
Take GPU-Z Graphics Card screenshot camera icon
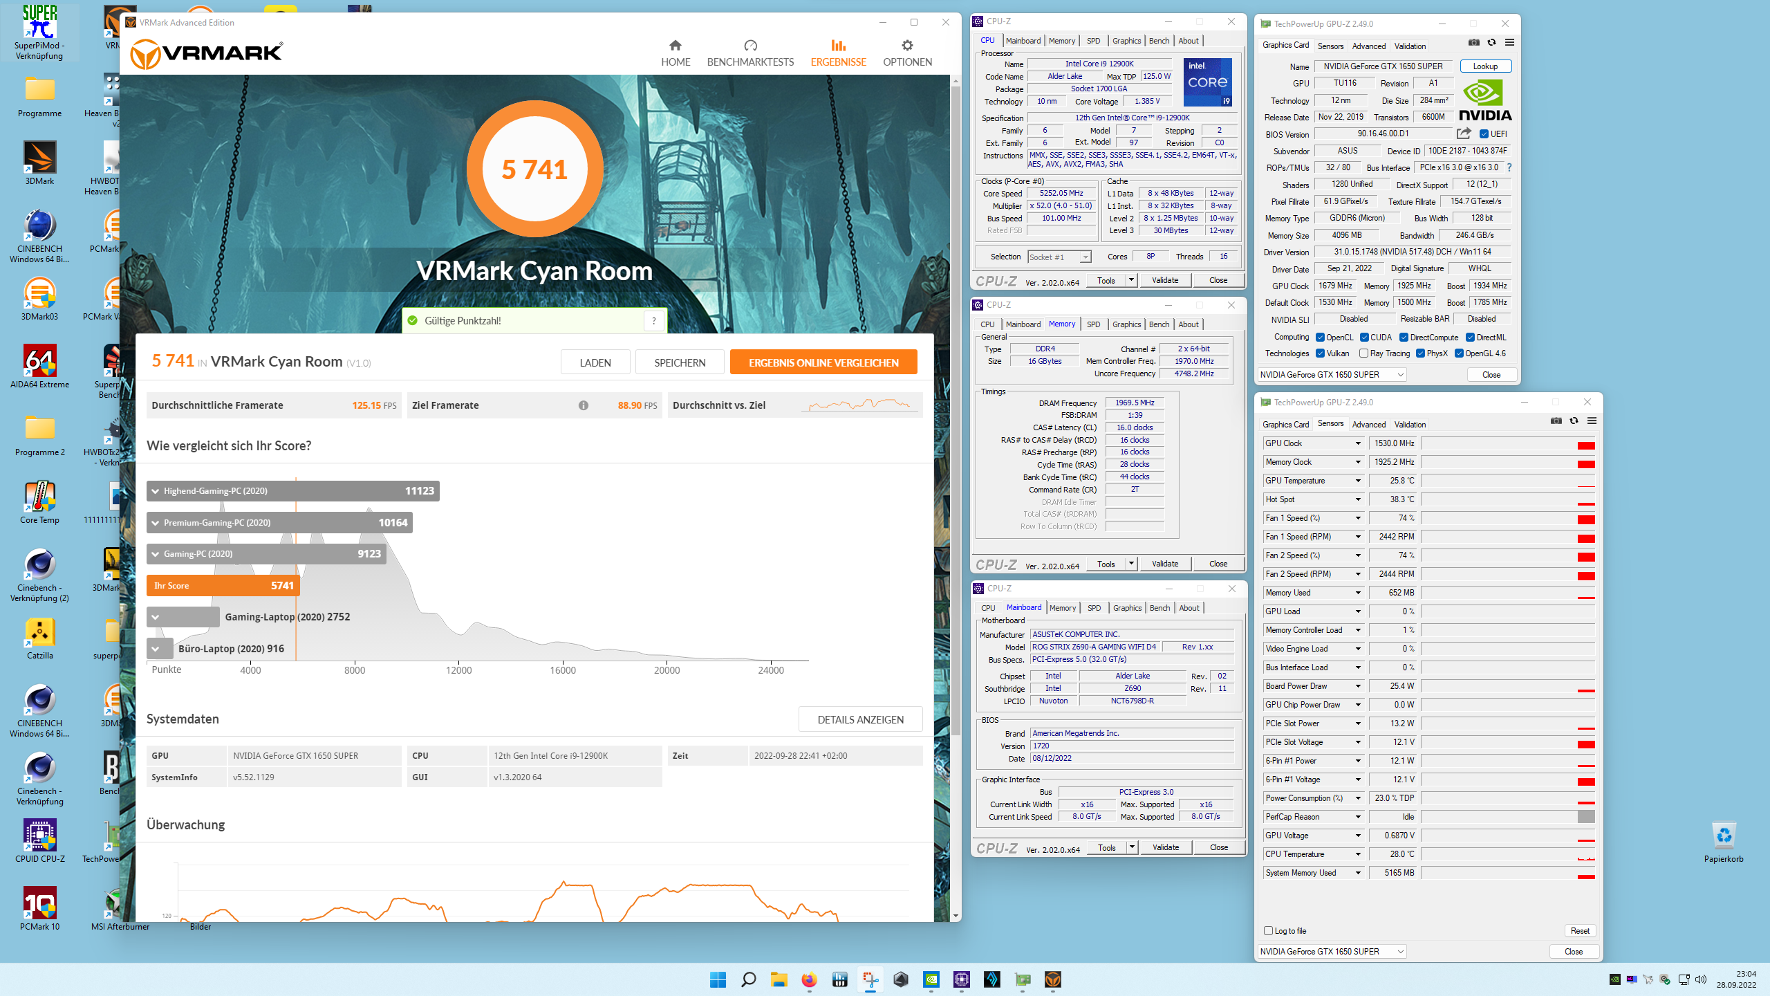pyautogui.click(x=1474, y=43)
